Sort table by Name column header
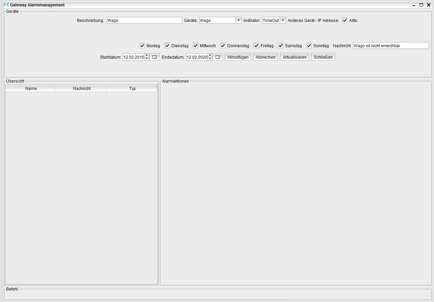This screenshot has width=434, height=302. [31, 89]
